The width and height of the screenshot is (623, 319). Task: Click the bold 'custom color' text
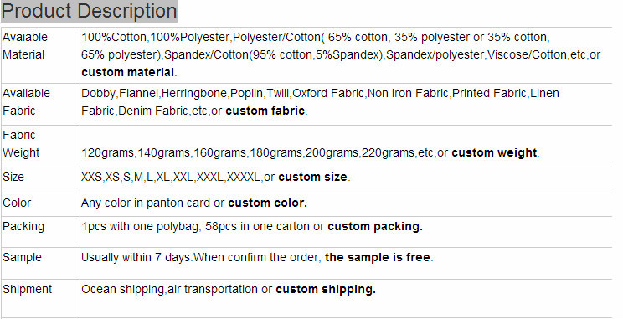267,203
